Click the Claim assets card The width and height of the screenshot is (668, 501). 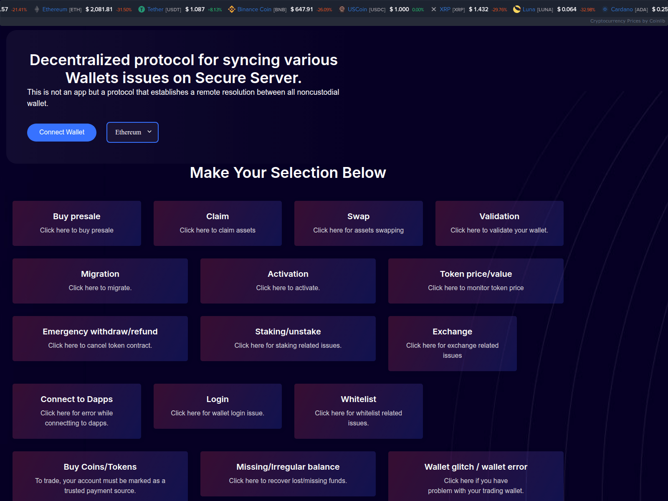pyautogui.click(x=218, y=223)
